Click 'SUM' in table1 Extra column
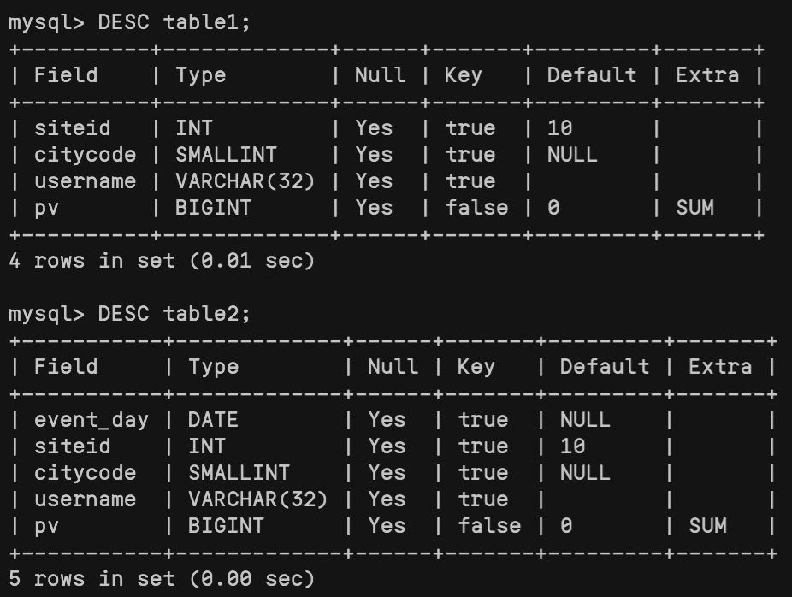Screen dimensions: 792x597 pos(694,208)
